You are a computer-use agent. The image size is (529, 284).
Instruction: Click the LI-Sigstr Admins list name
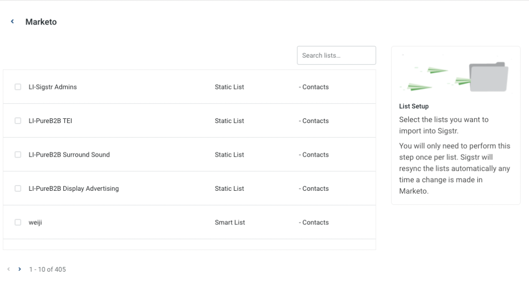pos(53,87)
